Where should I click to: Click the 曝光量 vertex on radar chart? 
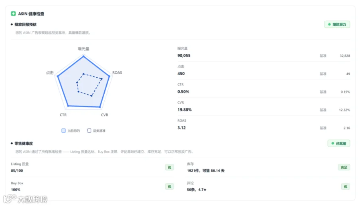tap(83, 56)
